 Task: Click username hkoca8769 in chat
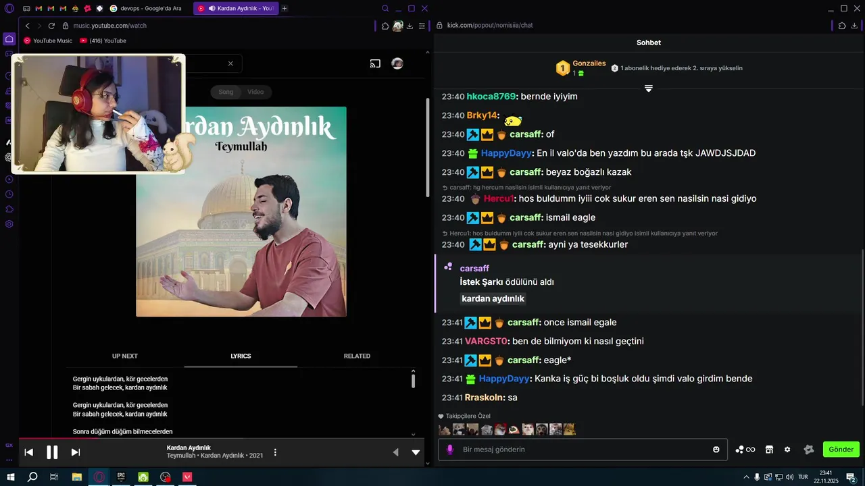(491, 97)
